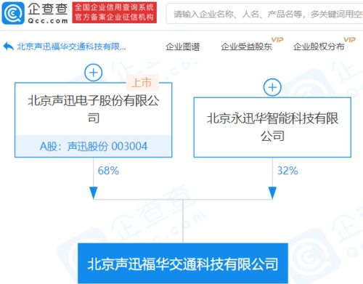Switch to 企业图谱 tab
This screenshot has height=284, width=363.
click(x=183, y=46)
